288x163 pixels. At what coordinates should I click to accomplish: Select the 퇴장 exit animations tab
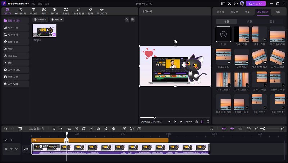[249, 22]
